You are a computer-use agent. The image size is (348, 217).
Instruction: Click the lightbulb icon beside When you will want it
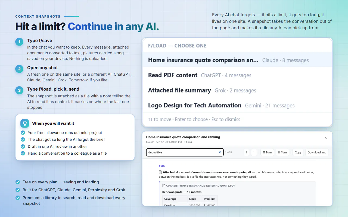pos(25,123)
